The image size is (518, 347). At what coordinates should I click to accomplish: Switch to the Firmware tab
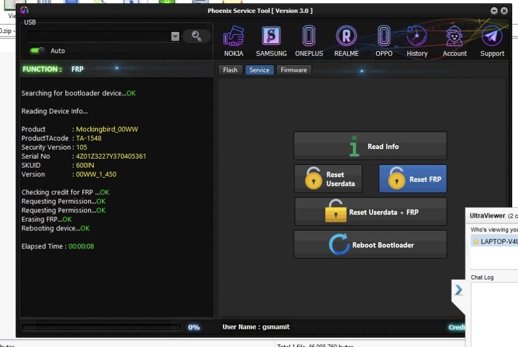click(x=294, y=70)
